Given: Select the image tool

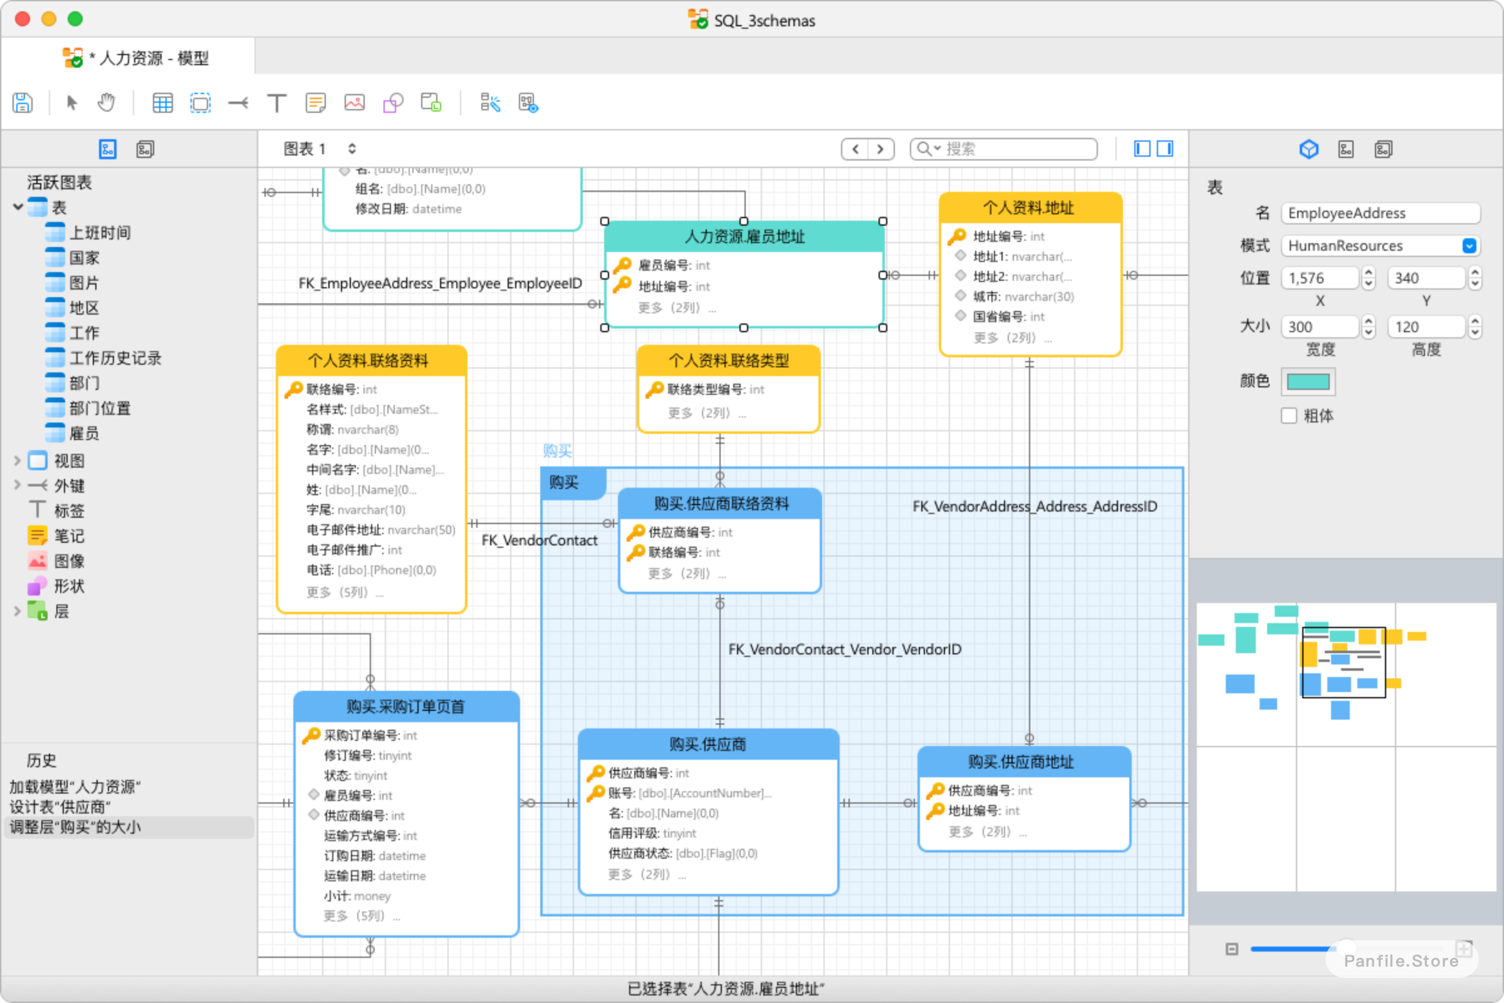Looking at the screenshot, I should point(354,102).
